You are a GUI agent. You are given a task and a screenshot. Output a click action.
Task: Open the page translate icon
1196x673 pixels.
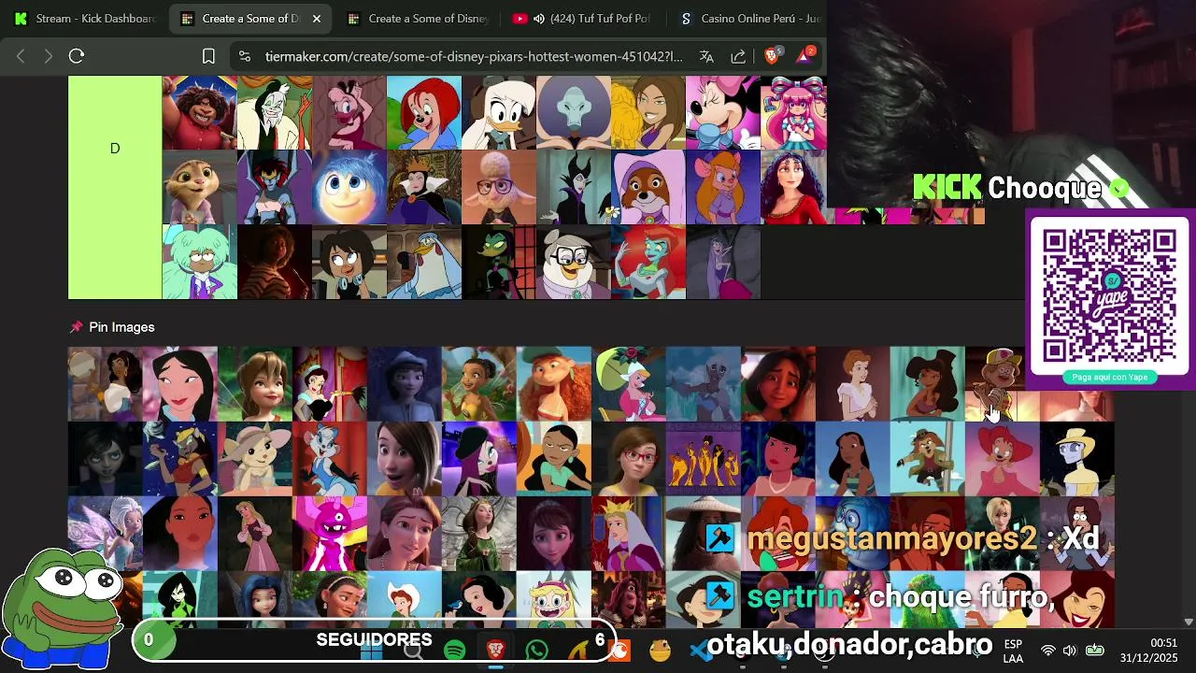tap(706, 56)
